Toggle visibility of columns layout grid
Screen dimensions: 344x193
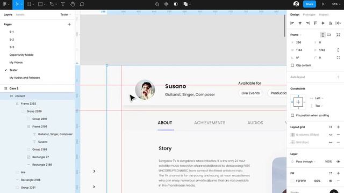pyautogui.click(x=331, y=135)
